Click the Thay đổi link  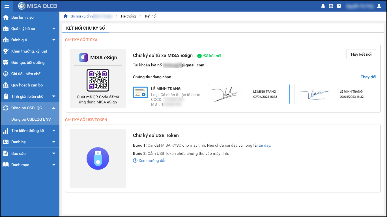(x=368, y=77)
